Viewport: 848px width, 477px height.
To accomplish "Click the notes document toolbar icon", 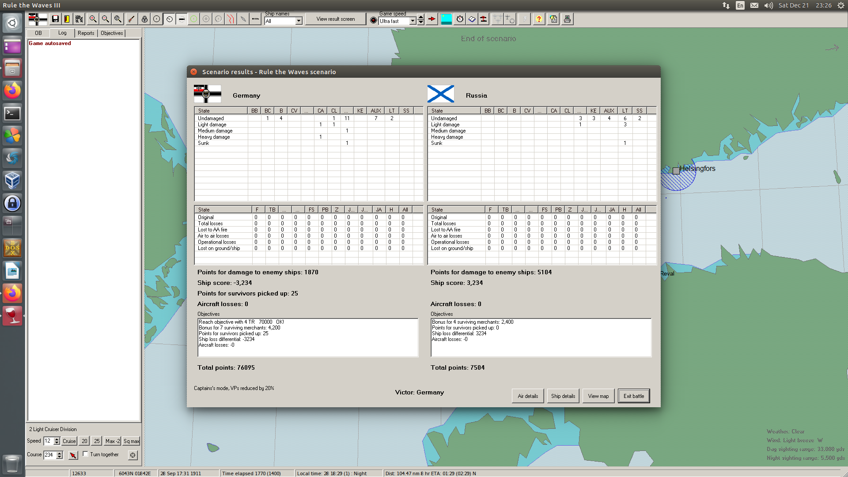I will [554, 19].
